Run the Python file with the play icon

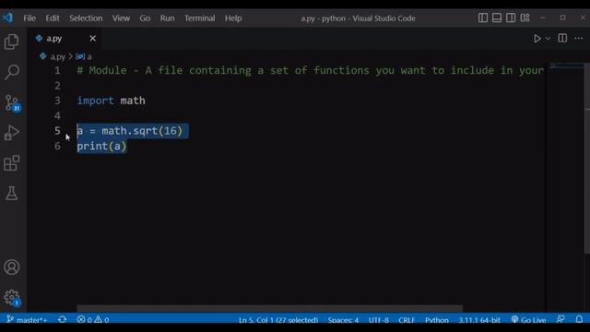[x=537, y=39]
